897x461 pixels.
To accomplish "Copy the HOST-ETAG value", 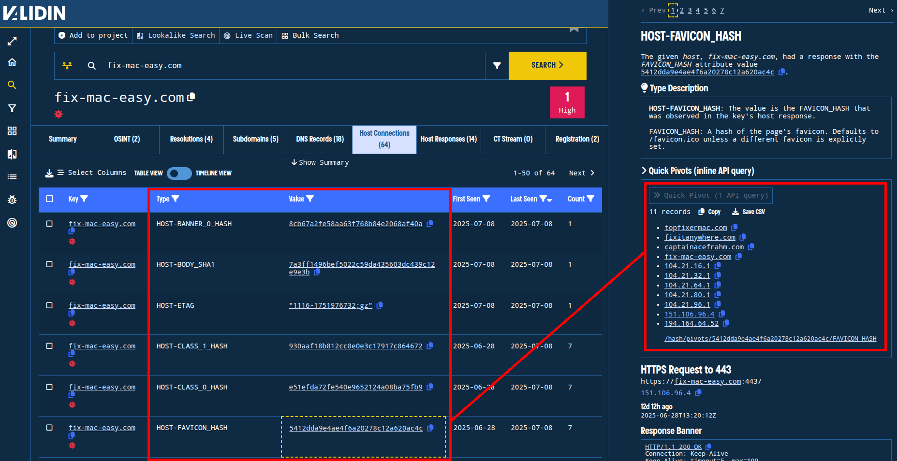I will click(380, 305).
